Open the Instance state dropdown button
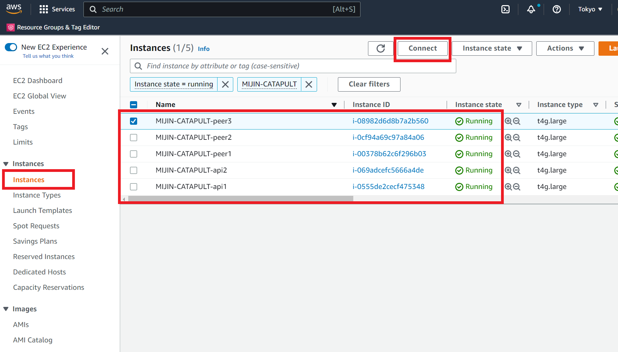 point(492,49)
